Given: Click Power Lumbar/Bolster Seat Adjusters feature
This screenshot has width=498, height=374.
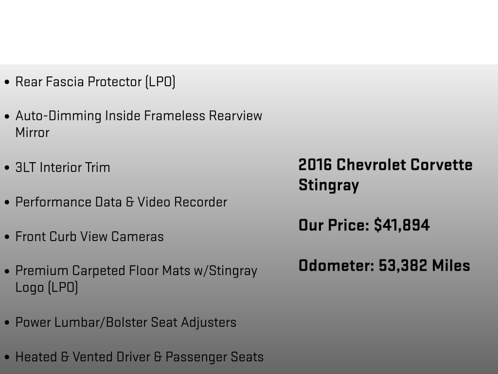Looking at the screenshot, I should pyautogui.click(x=125, y=322).
